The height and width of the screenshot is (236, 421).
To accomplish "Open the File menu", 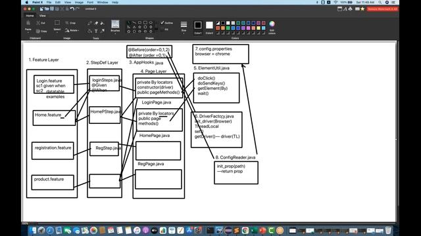I will (x=49, y=2).
